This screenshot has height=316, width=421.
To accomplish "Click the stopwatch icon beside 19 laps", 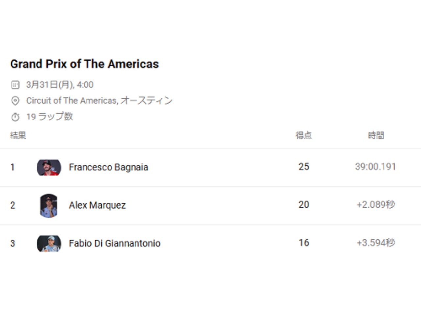I will click(15, 117).
